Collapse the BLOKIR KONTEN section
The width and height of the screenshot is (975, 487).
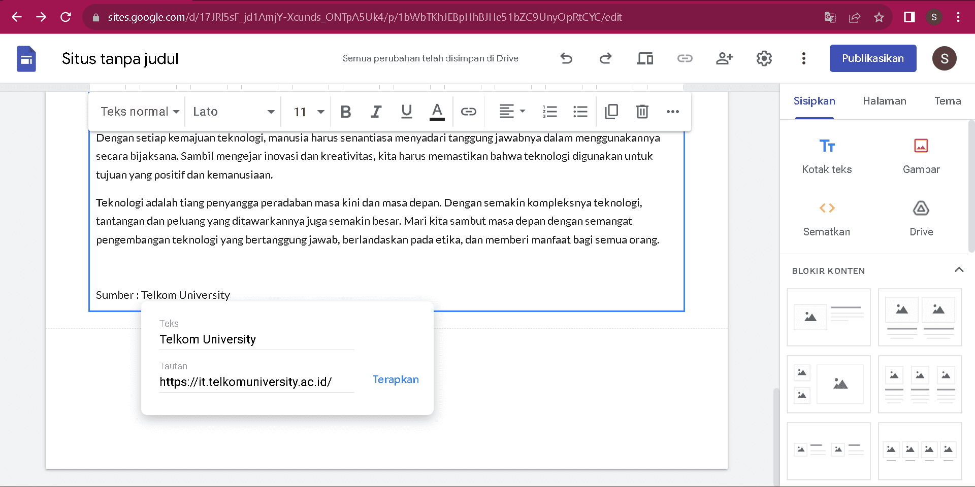tap(959, 270)
